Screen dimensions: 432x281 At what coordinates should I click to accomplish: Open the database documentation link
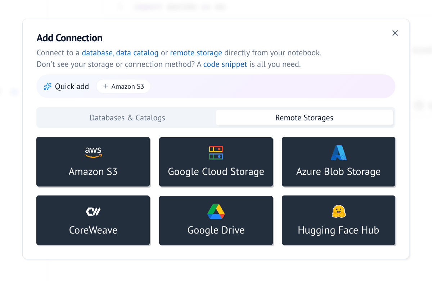pos(98,53)
